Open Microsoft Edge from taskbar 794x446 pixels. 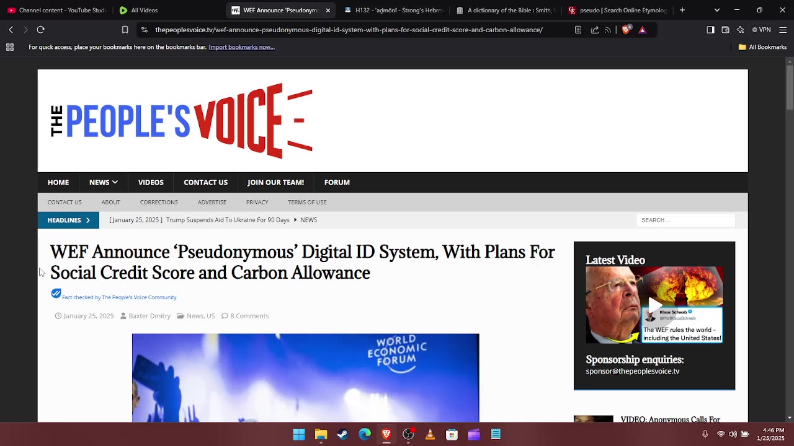[365, 434]
